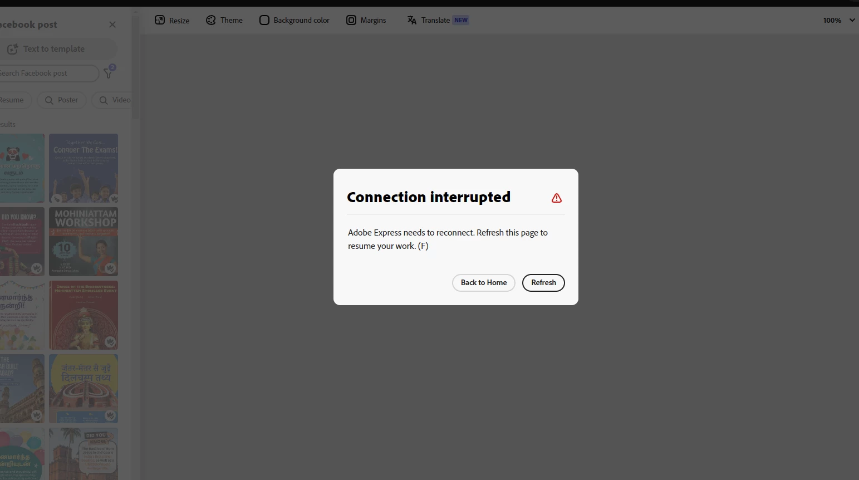859x480 pixels.
Task: Open the panda teal template
Action: (x=22, y=168)
